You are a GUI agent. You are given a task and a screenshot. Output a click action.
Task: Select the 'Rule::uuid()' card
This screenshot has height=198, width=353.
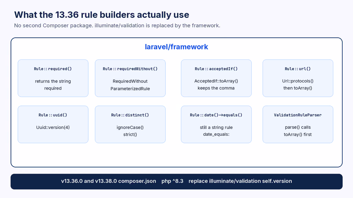pyautogui.click(x=53, y=124)
